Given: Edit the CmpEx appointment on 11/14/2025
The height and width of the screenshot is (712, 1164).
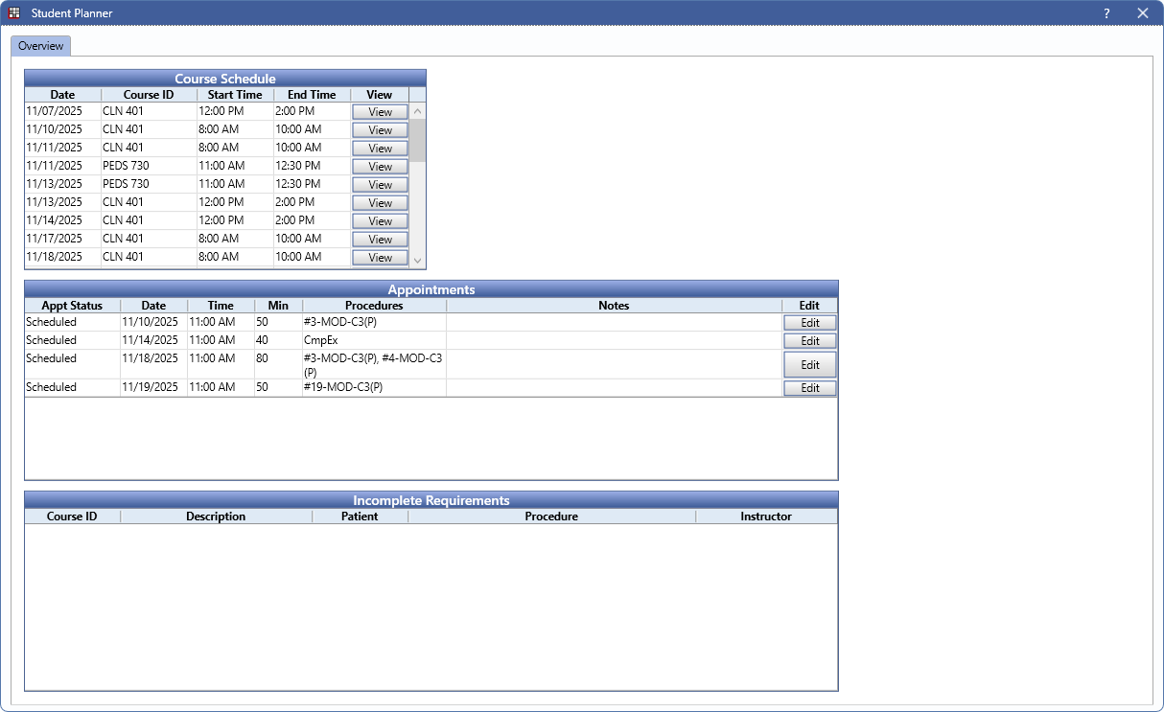Looking at the screenshot, I should pos(809,341).
